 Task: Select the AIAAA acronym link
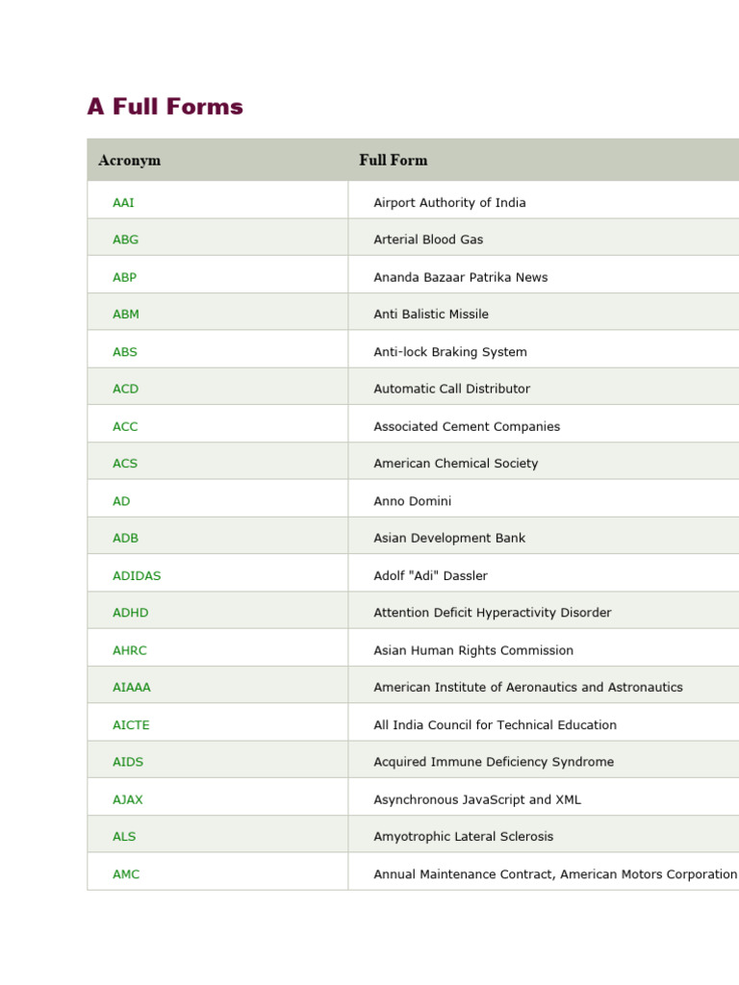pos(131,688)
